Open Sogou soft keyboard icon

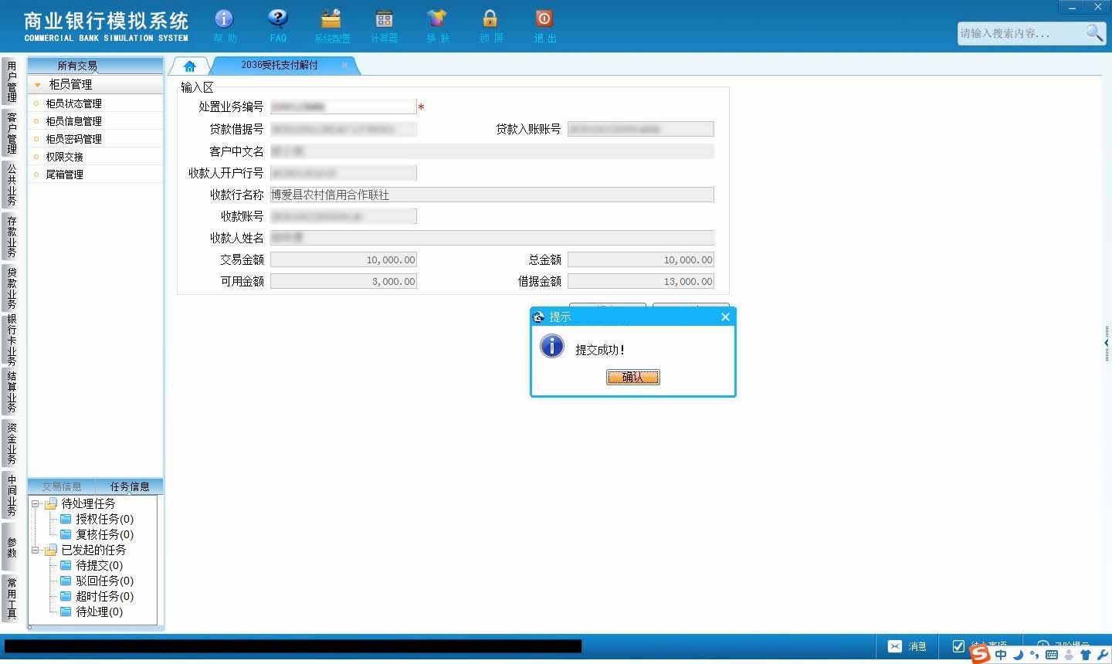click(1051, 655)
